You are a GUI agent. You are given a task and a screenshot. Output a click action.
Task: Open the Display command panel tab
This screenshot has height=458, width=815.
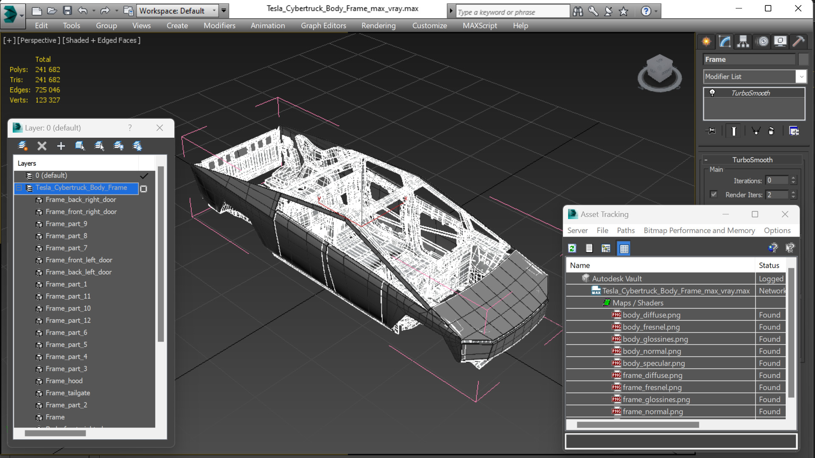pyautogui.click(x=780, y=42)
